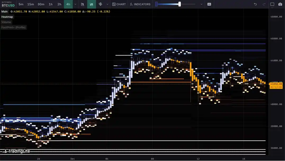285x161 pixels.
Task: Switch to the 15m timeframe
Action: (x=31, y=4)
